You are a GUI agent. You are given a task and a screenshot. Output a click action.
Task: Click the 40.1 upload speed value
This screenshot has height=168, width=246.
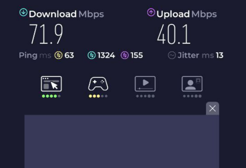pyautogui.click(x=174, y=34)
